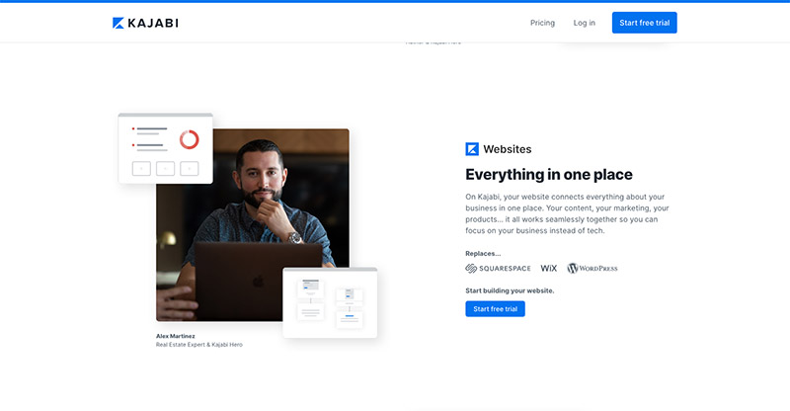The width and height of the screenshot is (790, 411).
Task: Click Start free trial below website text
Action: point(496,308)
